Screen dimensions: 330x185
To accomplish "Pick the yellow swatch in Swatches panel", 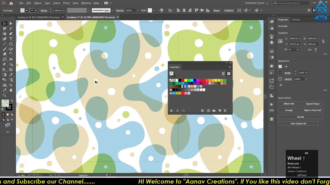I will [186, 80].
